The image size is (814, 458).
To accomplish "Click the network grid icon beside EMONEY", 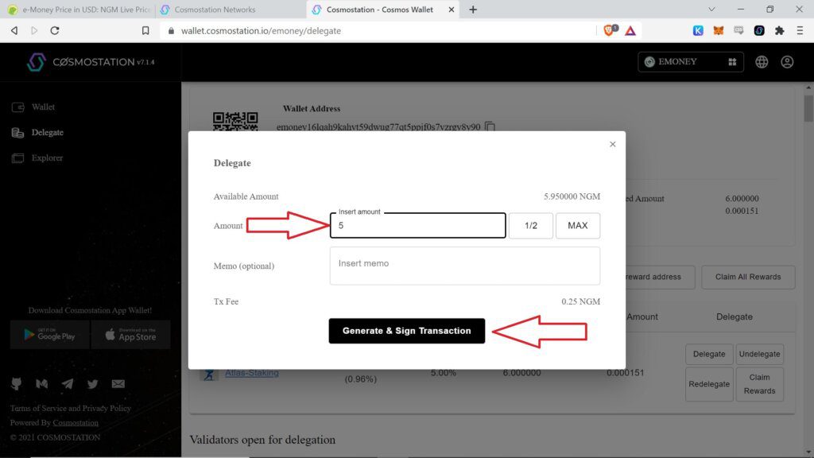I will (732, 62).
